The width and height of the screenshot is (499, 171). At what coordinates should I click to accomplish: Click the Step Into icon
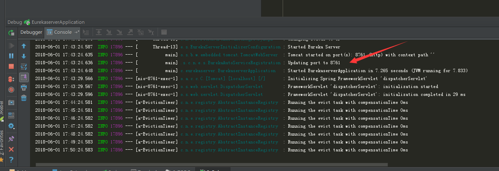pos(109,32)
